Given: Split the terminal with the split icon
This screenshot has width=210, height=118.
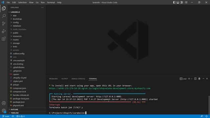Looking at the screenshot, I should pos(196,79).
